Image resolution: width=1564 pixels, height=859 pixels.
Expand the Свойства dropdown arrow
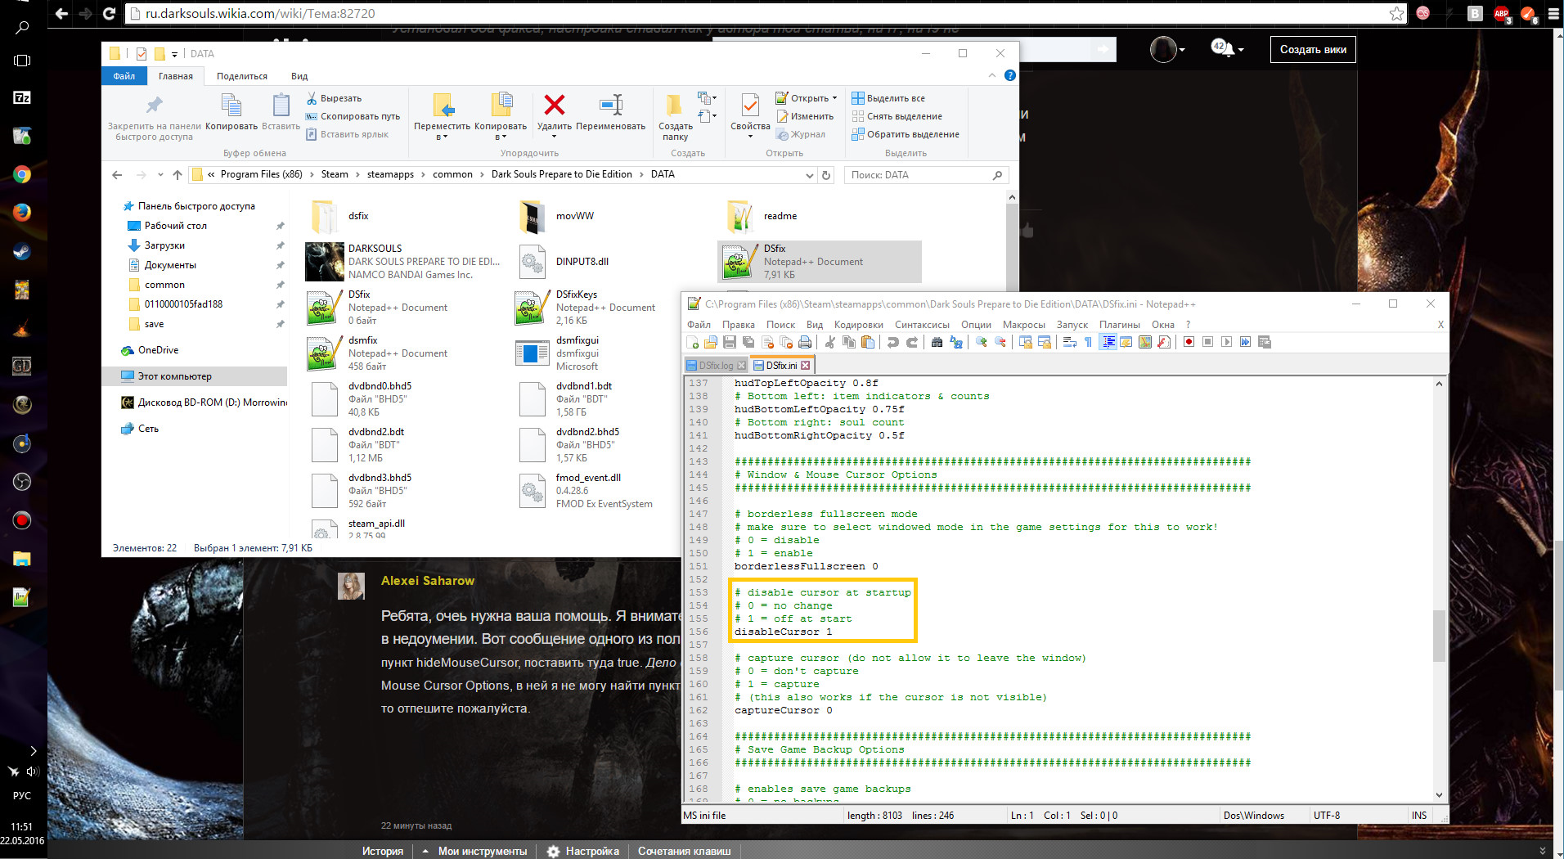coord(750,136)
